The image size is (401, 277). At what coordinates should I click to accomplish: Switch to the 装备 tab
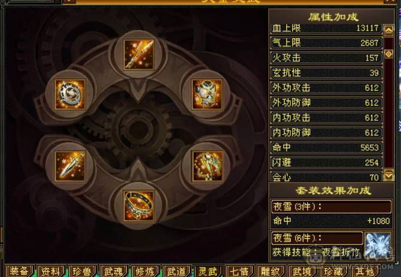[x=19, y=272]
